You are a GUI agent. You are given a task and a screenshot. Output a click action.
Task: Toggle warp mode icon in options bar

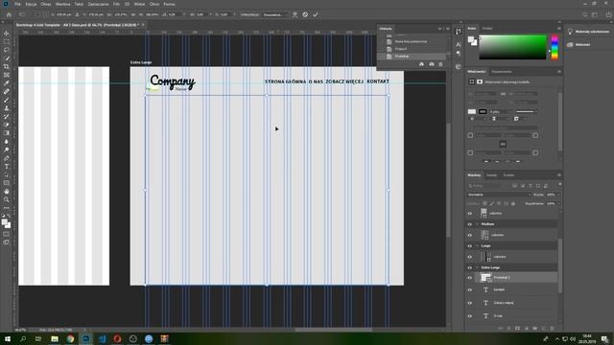[295, 14]
